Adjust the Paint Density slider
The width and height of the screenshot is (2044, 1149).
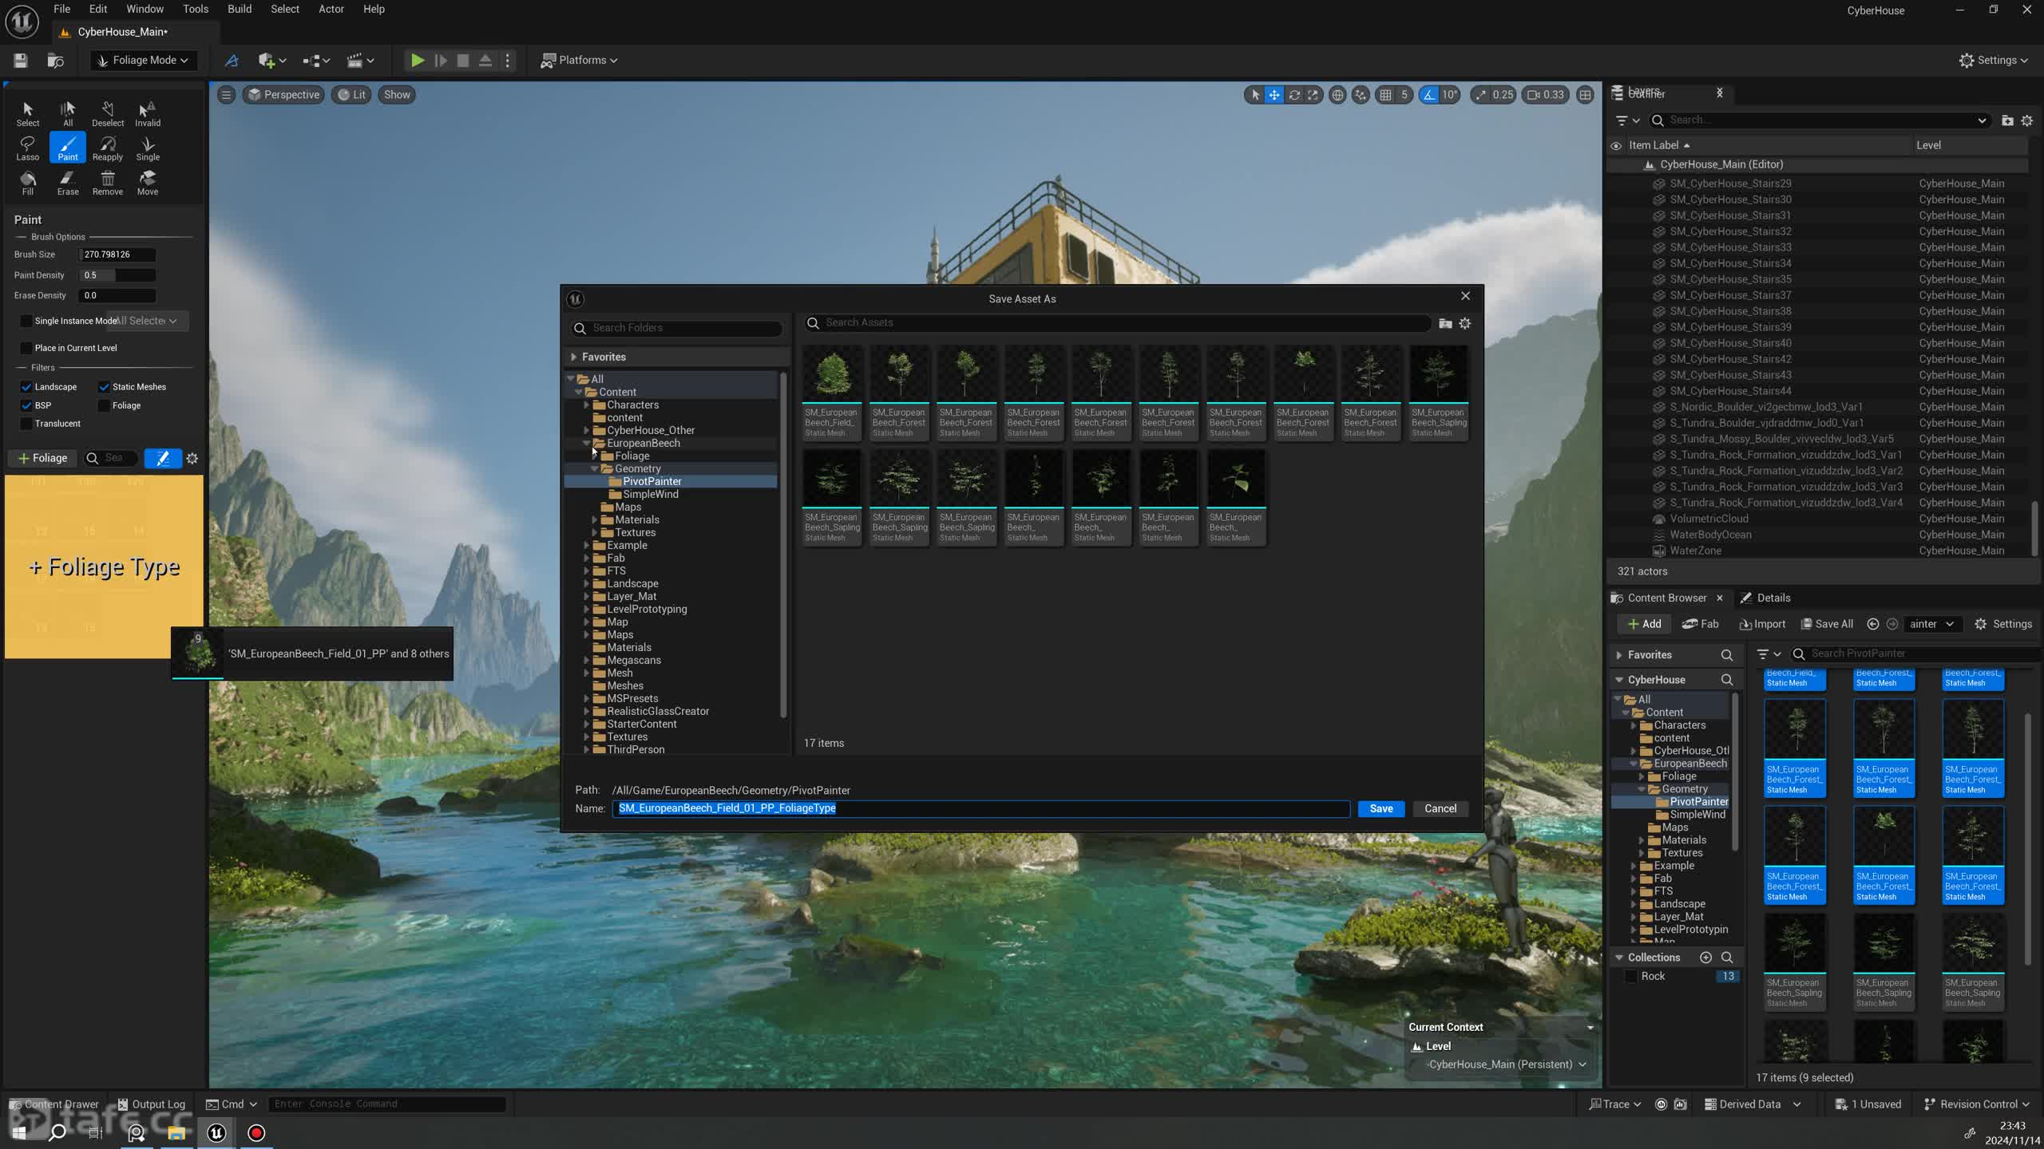(x=118, y=275)
